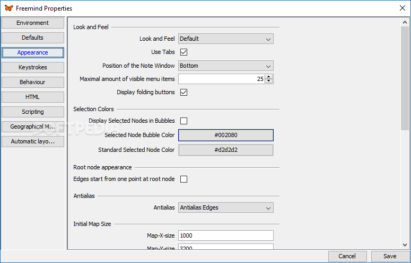
Task: Click the Map-Y-size input field
Action: point(226,247)
